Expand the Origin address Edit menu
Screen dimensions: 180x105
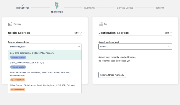tap(78, 33)
